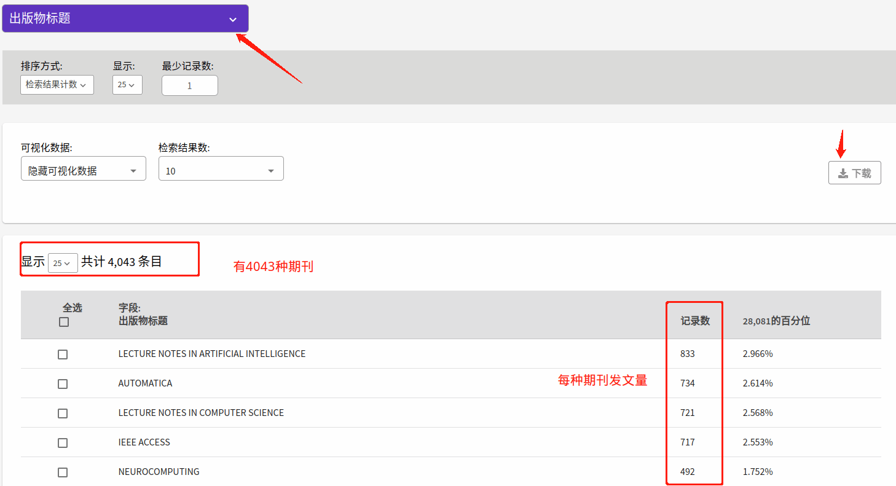
Task: Click the LECTURE NOTES IN COMPUTER SCIENCE title
Action: pos(201,413)
